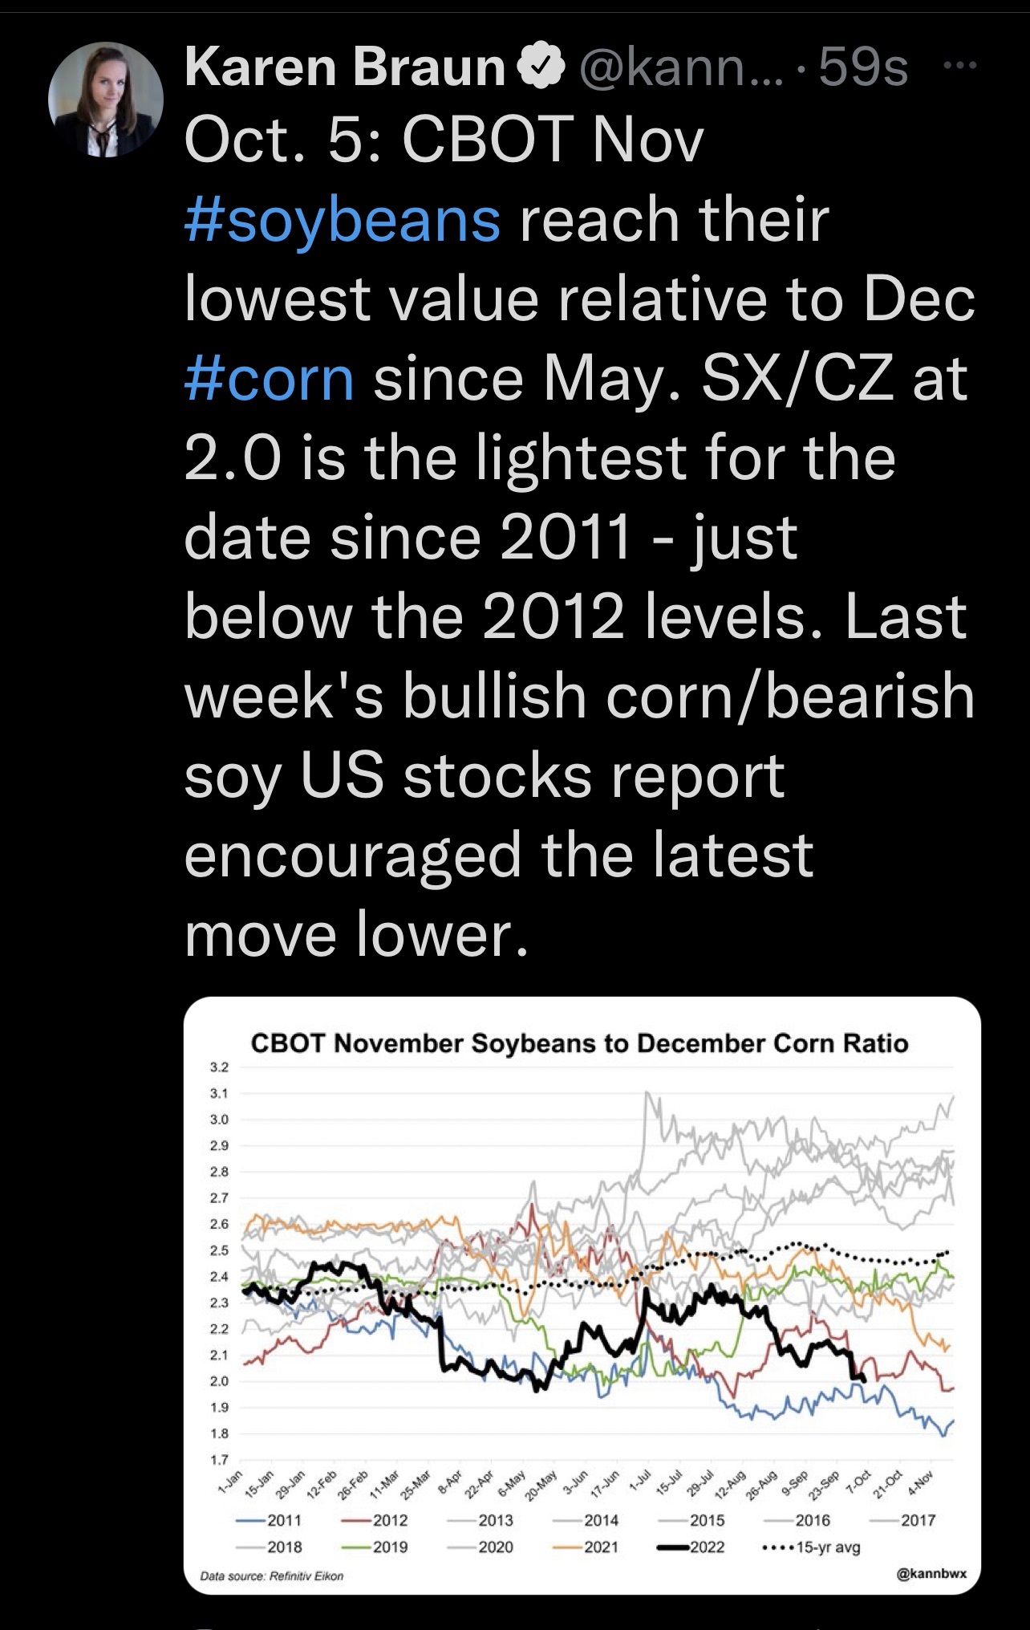Click the bold black 2022 legend entry

point(691,1546)
